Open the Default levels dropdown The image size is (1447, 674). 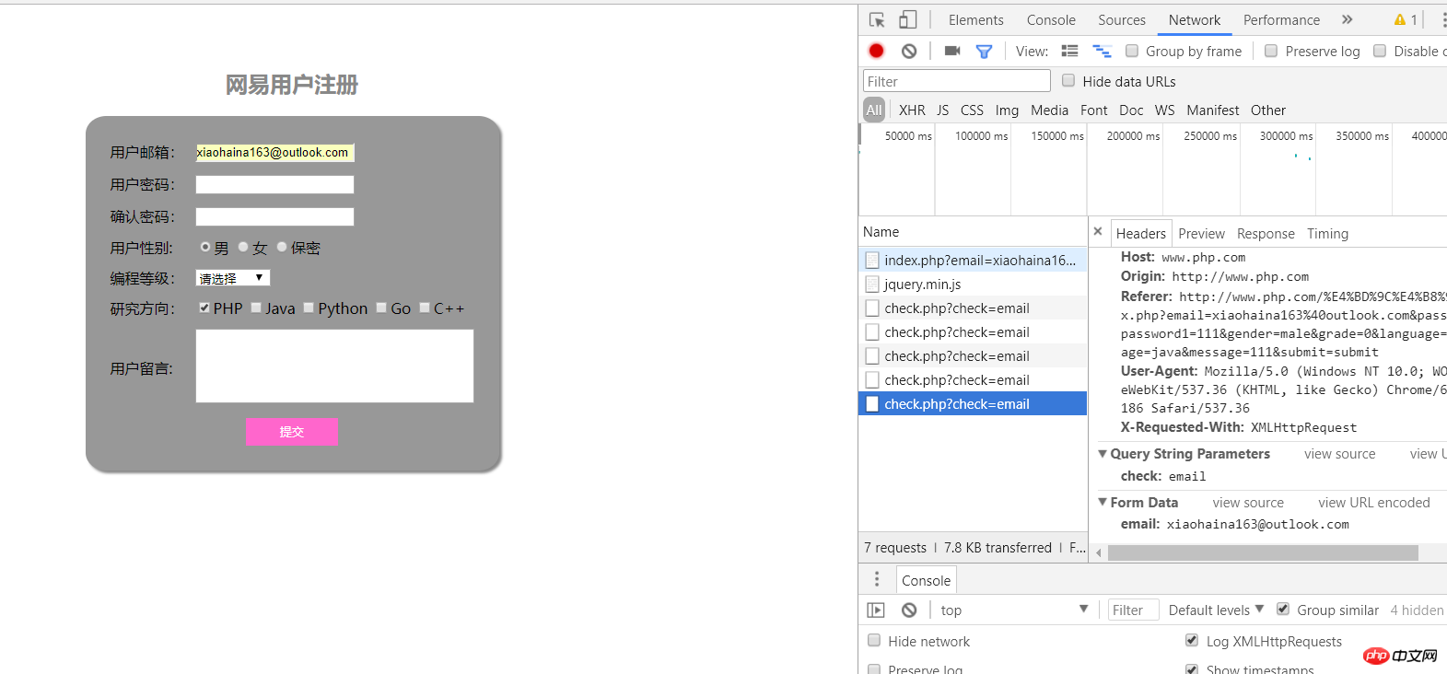click(x=1216, y=610)
